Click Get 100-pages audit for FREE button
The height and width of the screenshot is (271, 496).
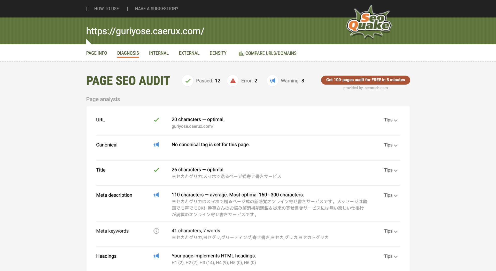(365, 80)
